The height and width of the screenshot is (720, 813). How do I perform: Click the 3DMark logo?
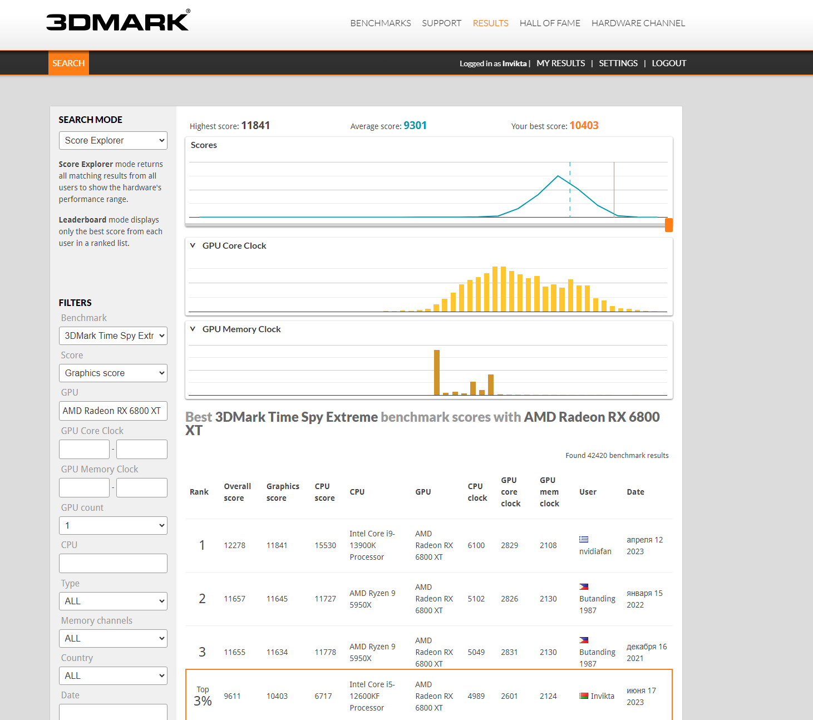pos(118,20)
